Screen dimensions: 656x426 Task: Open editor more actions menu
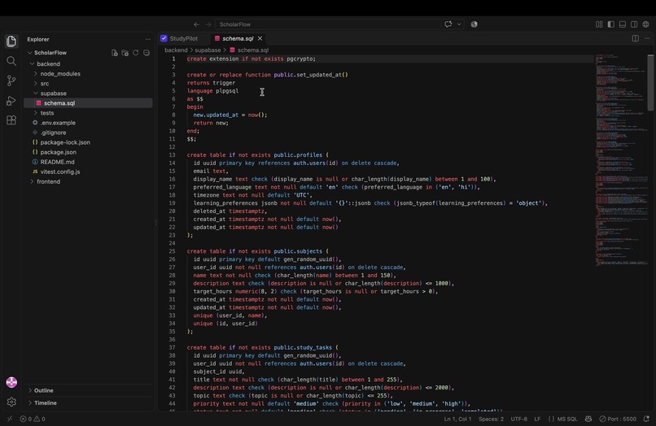(647, 38)
